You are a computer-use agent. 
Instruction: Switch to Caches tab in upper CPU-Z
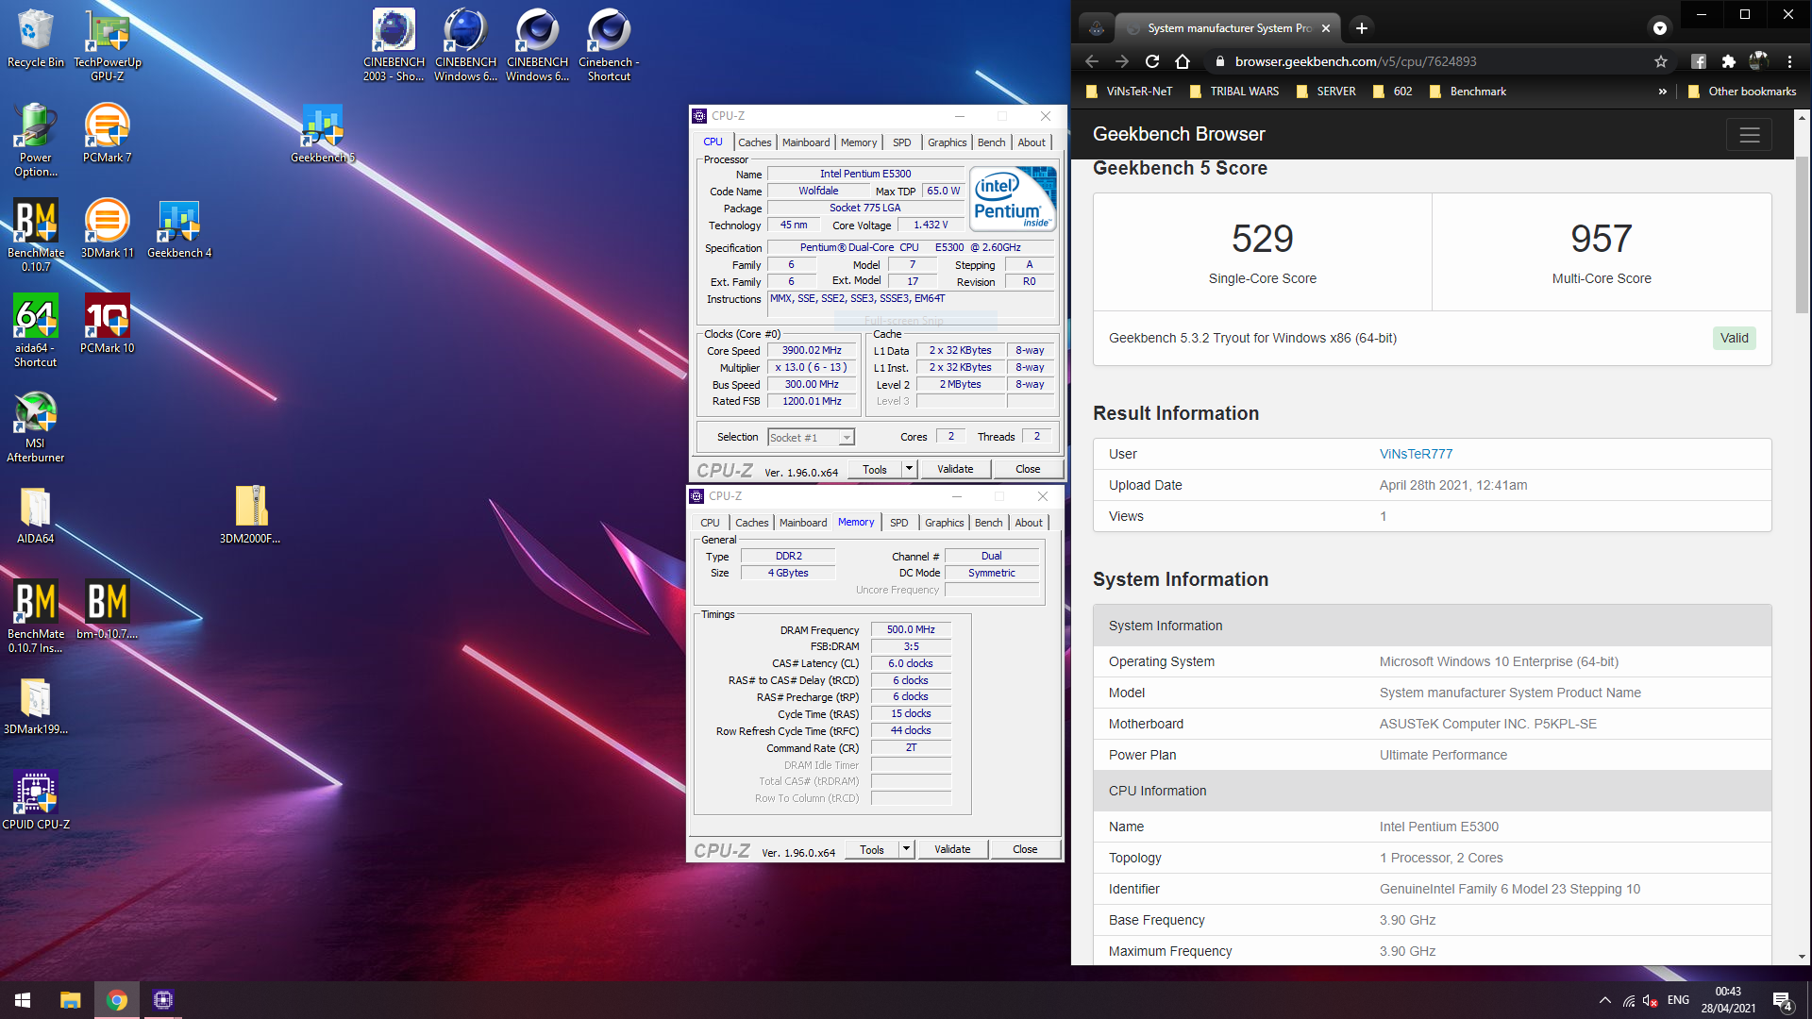point(754,142)
